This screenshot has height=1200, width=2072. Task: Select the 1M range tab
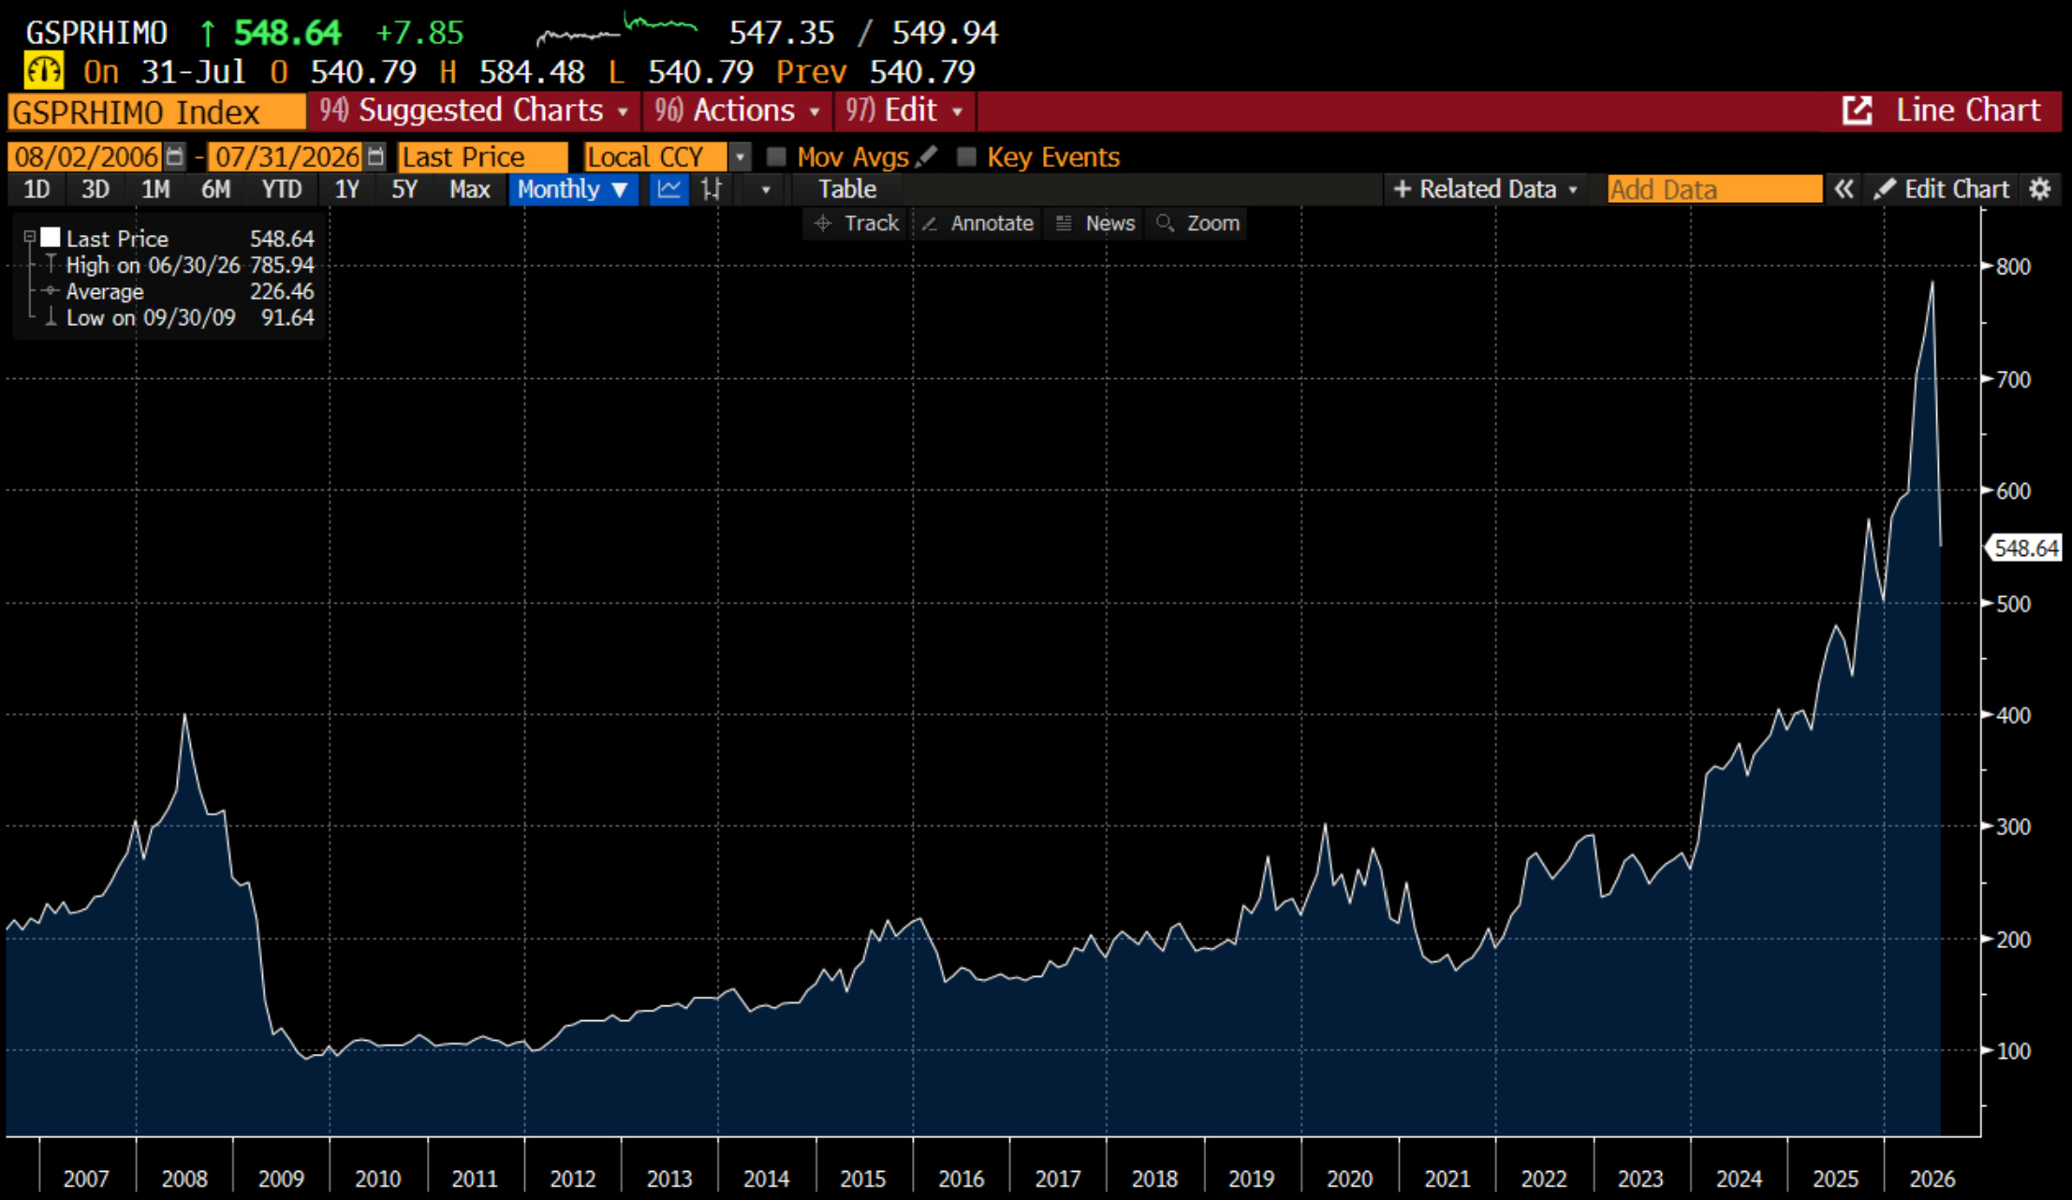(155, 189)
